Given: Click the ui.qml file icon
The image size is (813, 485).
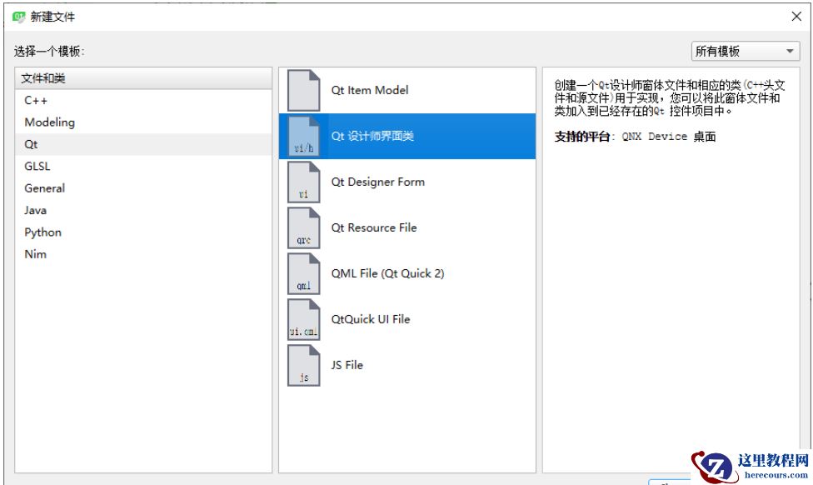Looking at the screenshot, I should [304, 319].
